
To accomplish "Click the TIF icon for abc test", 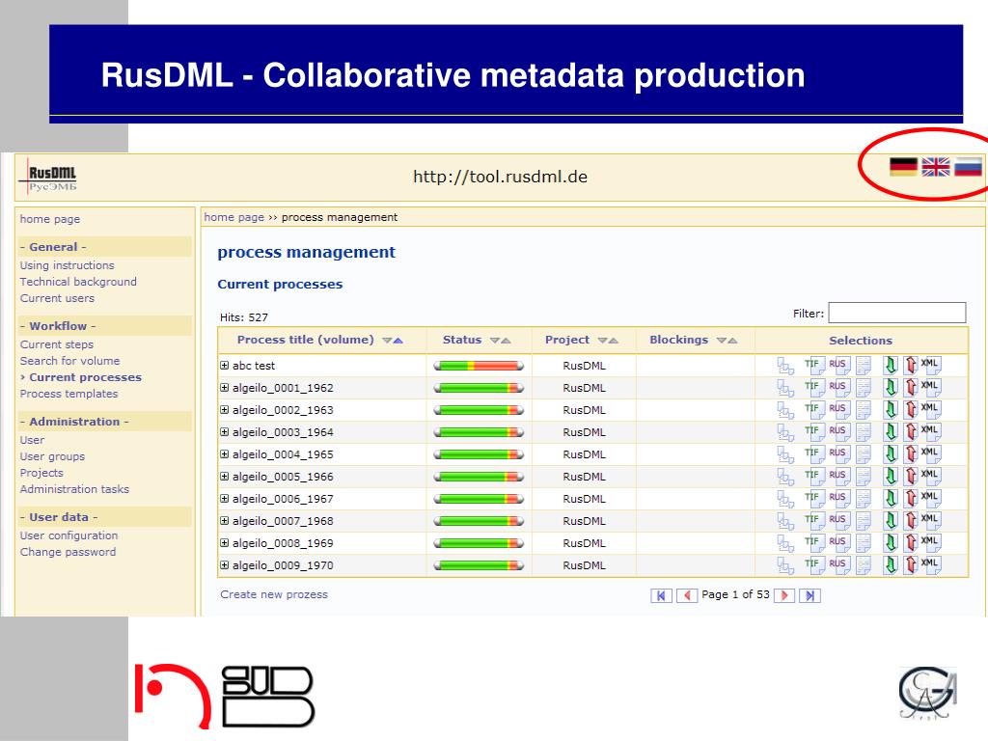I will pyautogui.click(x=813, y=366).
